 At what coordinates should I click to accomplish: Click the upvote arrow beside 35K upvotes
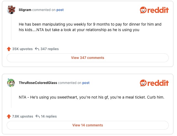9,49
